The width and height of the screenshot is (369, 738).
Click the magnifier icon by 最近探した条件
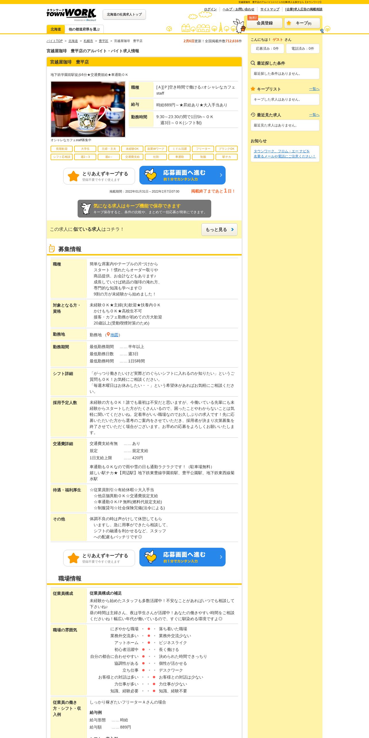point(253,63)
